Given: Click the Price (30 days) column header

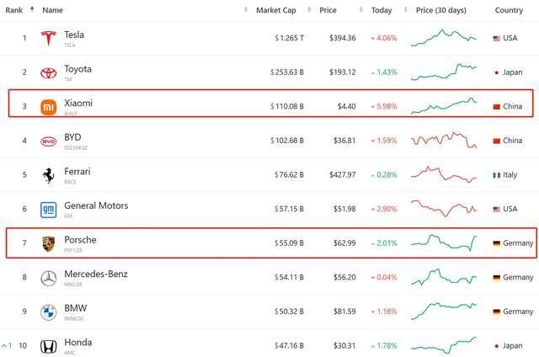Looking at the screenshot, I should coord(441,10).
